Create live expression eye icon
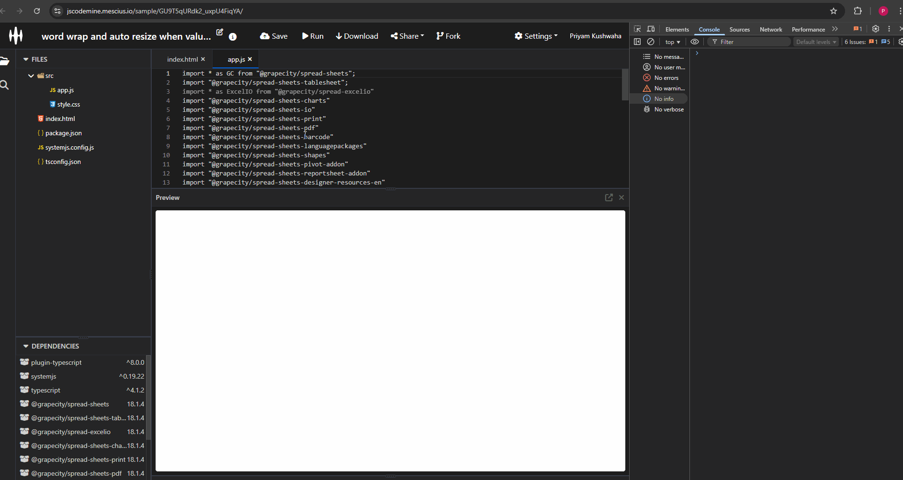 pyautogui.click(x=695, y=42)
